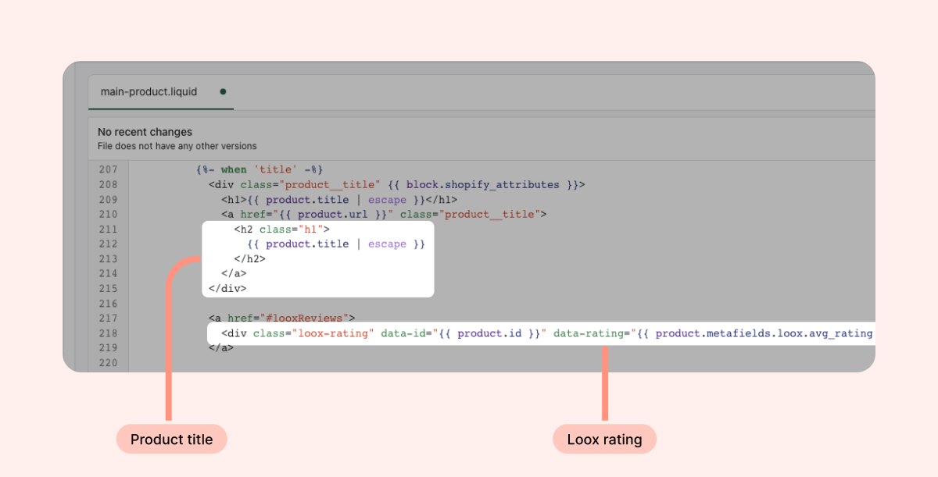Select the main-product.liquid file tab
The height and width of the screenshot is (477, 938).
pyautogui.click(x=149, y=91)
